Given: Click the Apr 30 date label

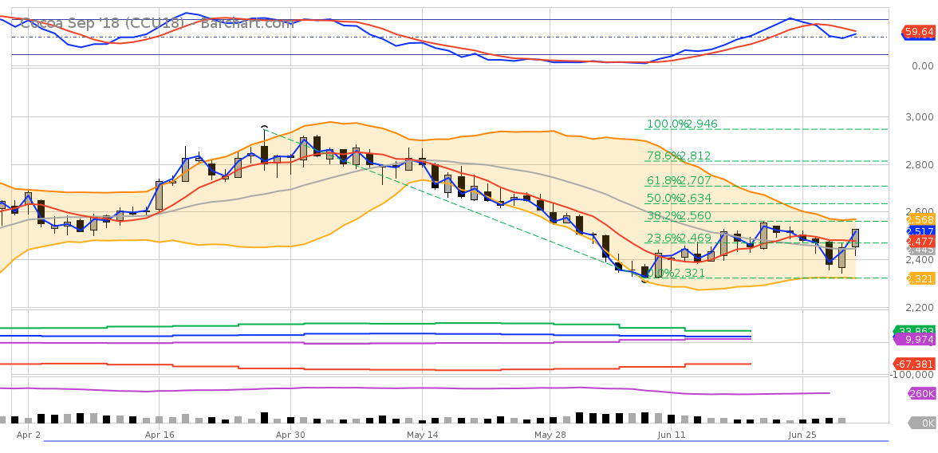Looking at the screenshot, I should point(290,435).
